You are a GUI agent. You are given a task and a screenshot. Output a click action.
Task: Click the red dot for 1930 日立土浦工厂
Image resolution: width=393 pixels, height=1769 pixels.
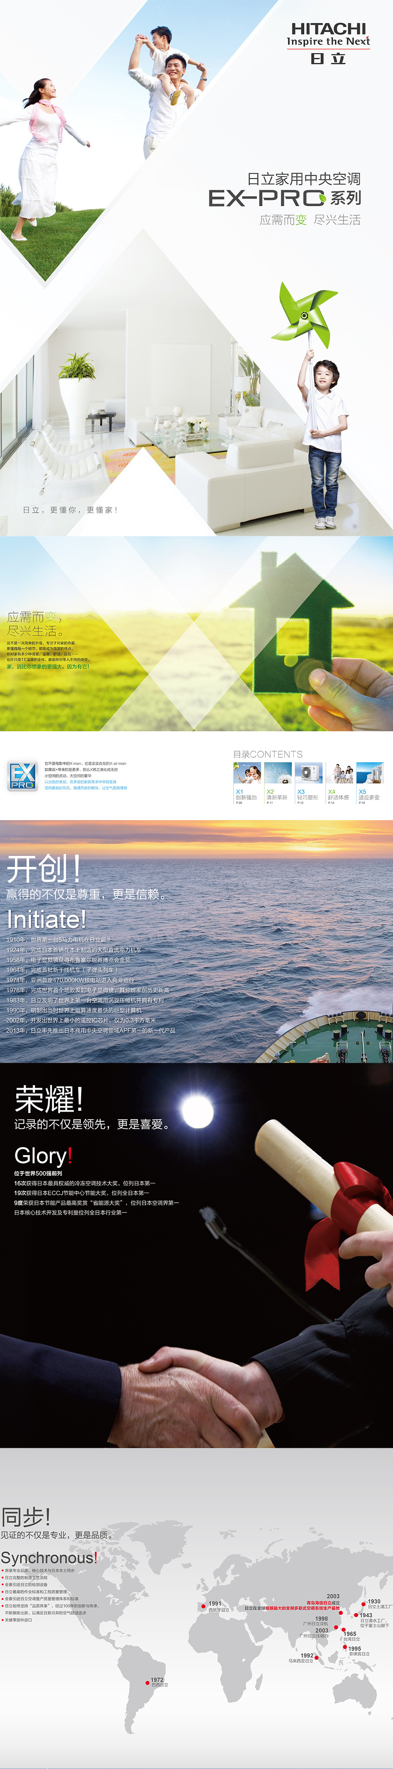click(363, 1604)
